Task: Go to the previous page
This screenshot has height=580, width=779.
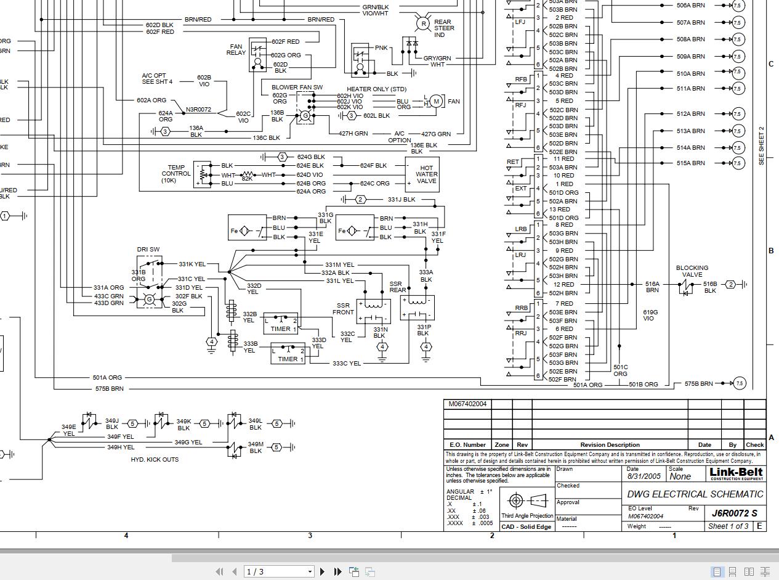Action: point(234,571)
